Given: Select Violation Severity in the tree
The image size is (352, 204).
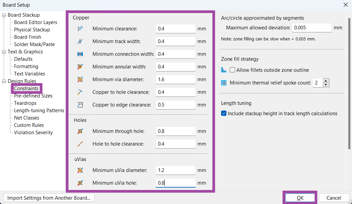Looking at the screenshot, I should click(33, 133).
